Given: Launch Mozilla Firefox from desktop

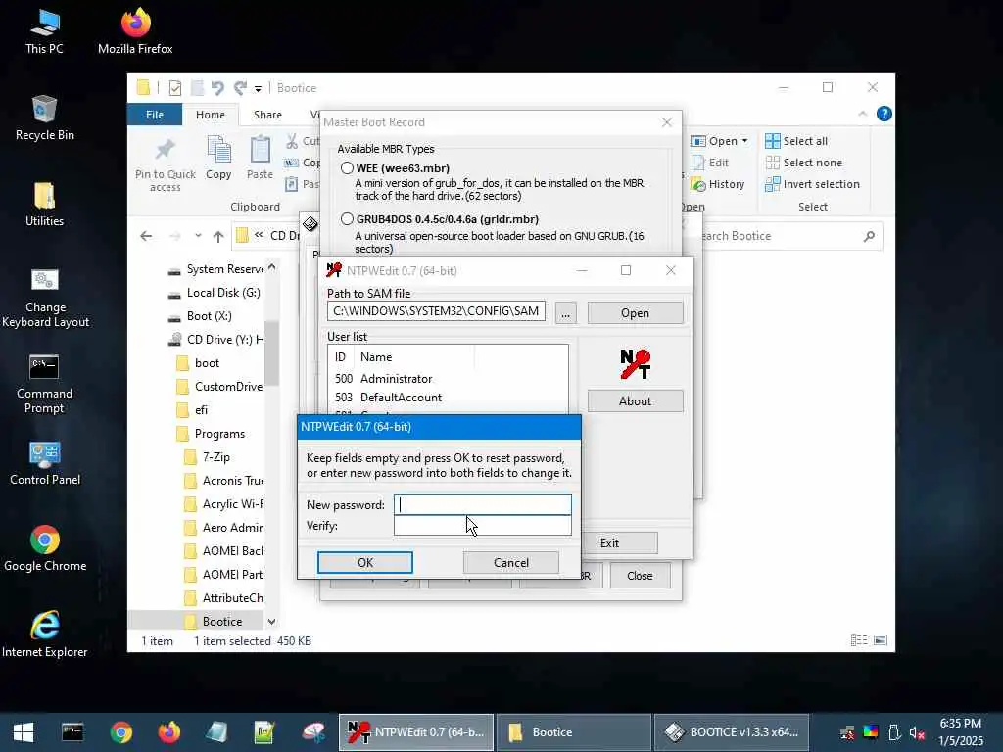Looking at the screenshot, I should (135, 32).
